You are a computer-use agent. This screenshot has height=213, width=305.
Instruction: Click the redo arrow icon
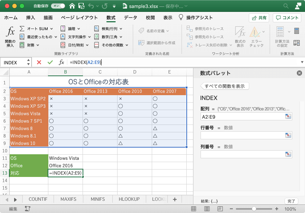pyautogui.click(x=105, y=6)
